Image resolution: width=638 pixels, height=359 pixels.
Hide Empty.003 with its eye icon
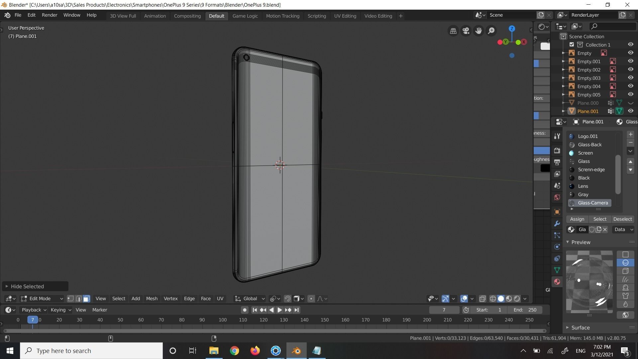pos(630,78)
